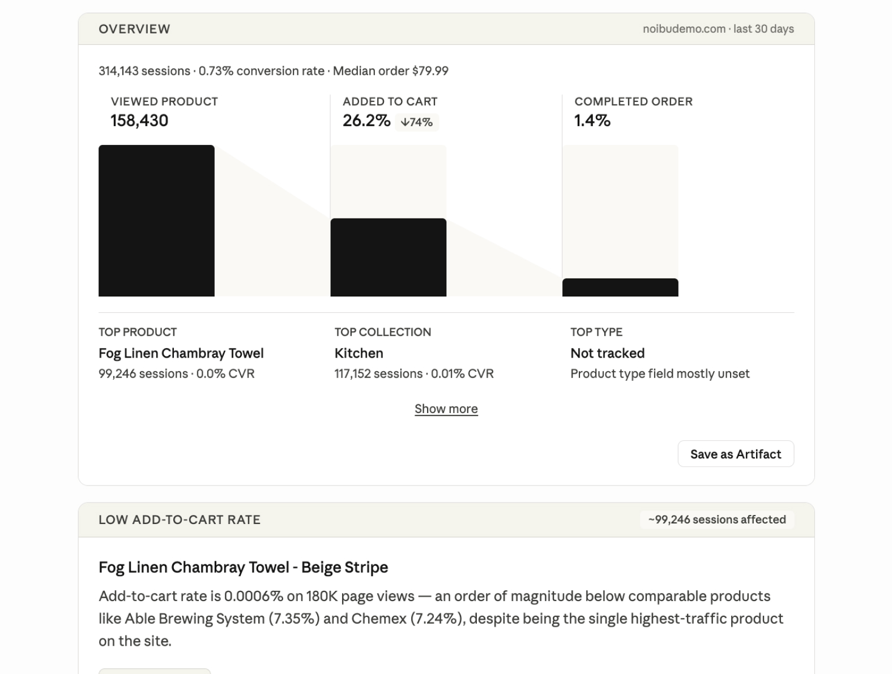The width and height of the screenshot is (892, 674).
Task: Click the Low Add-to-Cart Rate header
Action: click(180, 520)
